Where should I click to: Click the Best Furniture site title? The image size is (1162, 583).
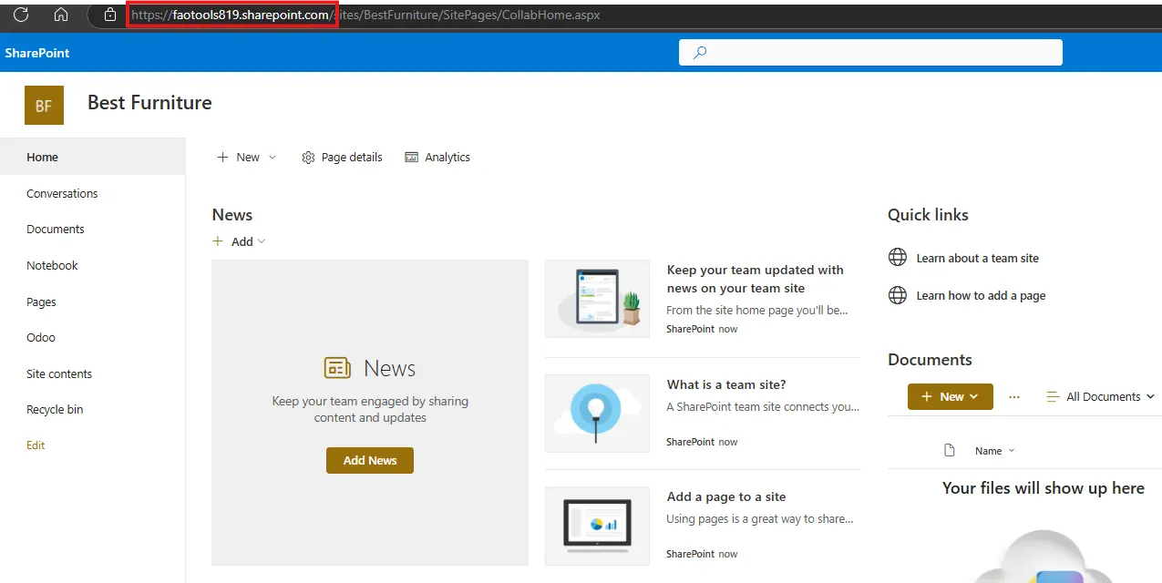tap(149, 103)
